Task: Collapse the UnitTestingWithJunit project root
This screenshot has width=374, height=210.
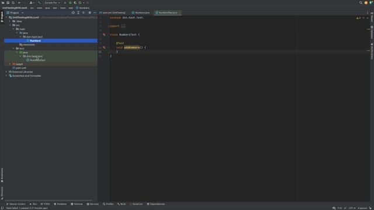Action: [x=6, y=17]
